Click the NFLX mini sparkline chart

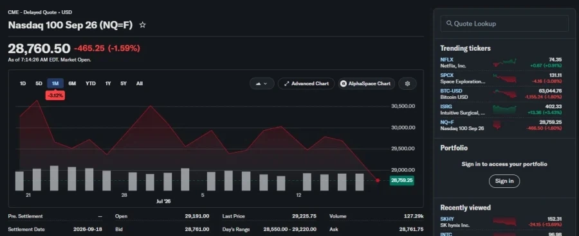(504, 63)
